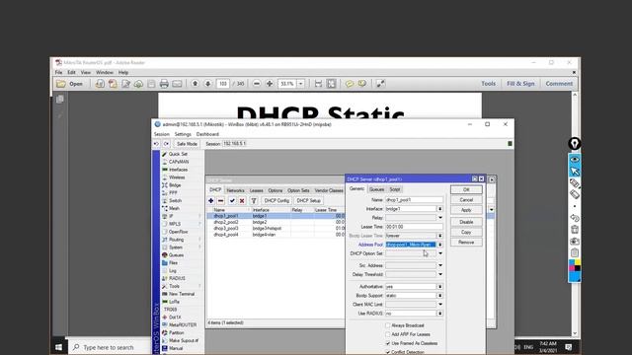Open Quick Set in WinBox sidebar
Viewport: 632px width, 355px height.
click(178, 154)
